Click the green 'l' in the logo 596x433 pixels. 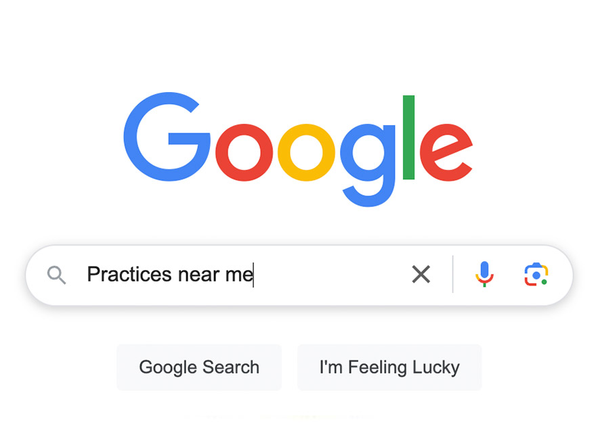(408, 137)
